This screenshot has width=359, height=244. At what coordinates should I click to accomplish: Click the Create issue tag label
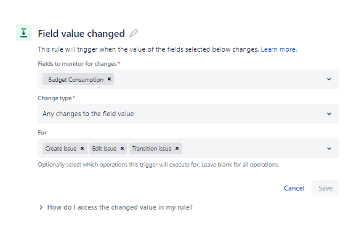click(x=61, y=149)
